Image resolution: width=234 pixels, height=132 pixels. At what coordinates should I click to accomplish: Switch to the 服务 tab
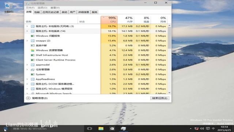point(94,12)
